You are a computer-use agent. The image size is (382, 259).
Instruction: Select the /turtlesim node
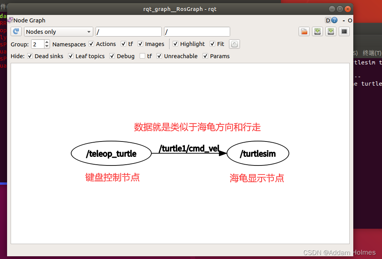(258, 153)
